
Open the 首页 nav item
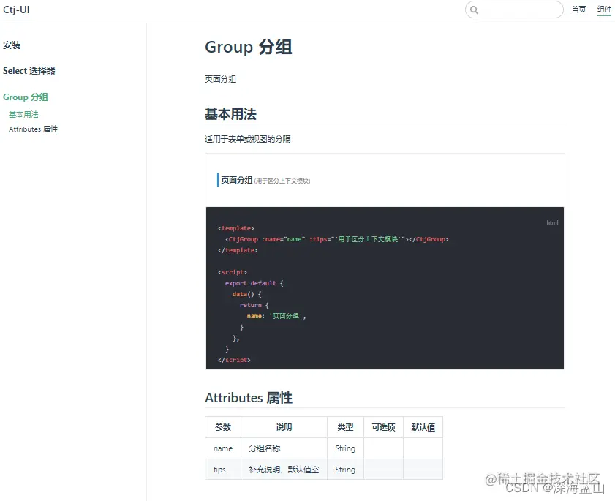click(x=578, y=10)
